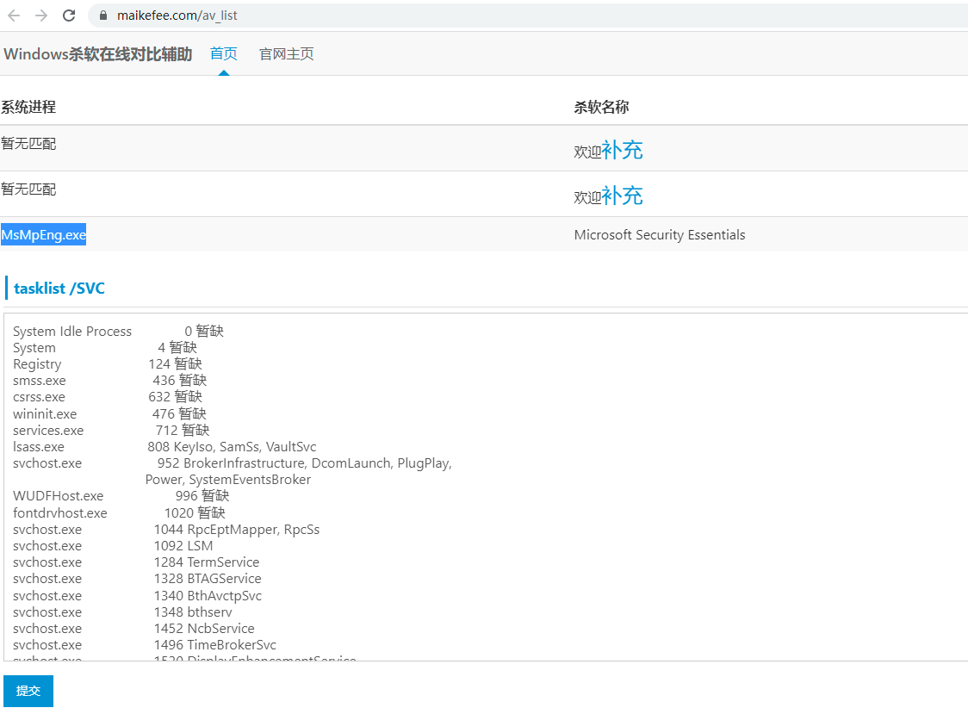
Task: Open the 补充 link in the second row
Action: coord(622,196)
